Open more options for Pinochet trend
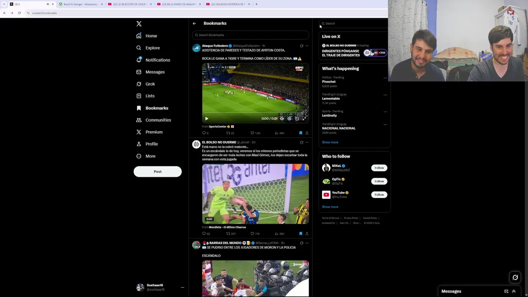The image size is (528, 297). click(385, 78)
